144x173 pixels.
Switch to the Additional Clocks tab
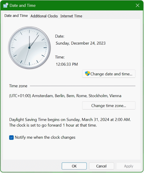click(x=44, y=16)
